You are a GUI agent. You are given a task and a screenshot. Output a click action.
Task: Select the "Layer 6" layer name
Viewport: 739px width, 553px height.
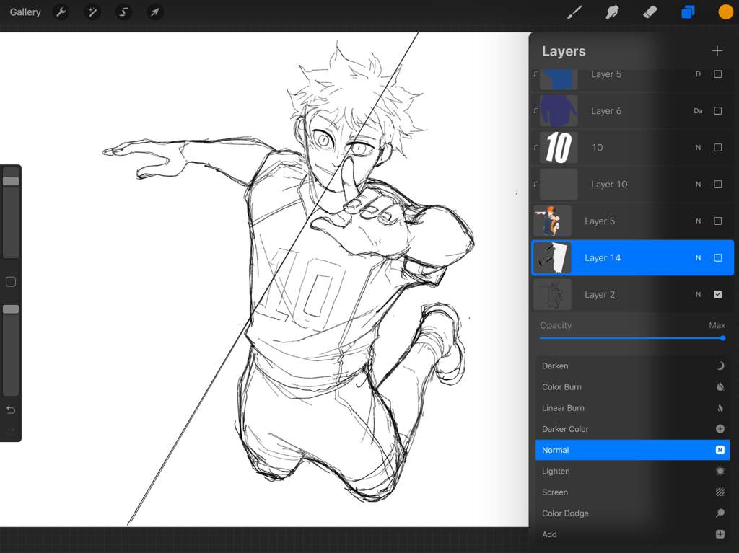click(606, 111)
